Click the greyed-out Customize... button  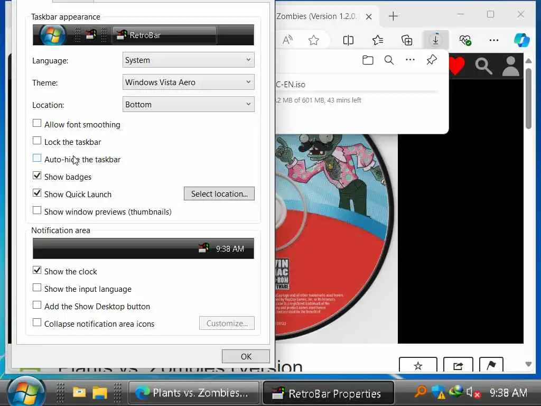[227, 323]
